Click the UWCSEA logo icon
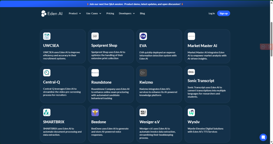The width and height of the screenshot is (273, 144). click(47, 36)
